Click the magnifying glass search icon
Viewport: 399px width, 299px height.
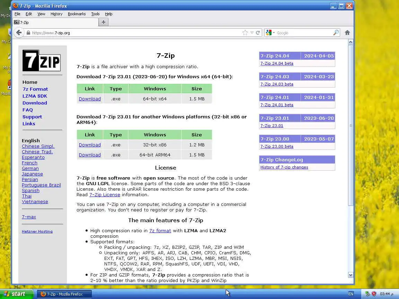[336, 33]
